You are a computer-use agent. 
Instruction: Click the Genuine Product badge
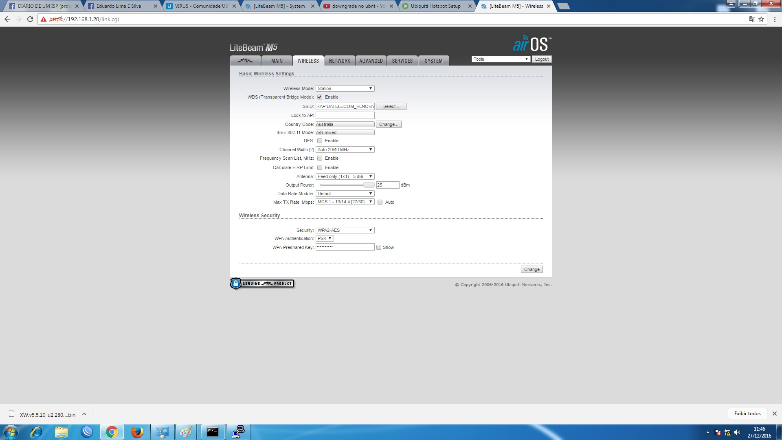[262, 284]
